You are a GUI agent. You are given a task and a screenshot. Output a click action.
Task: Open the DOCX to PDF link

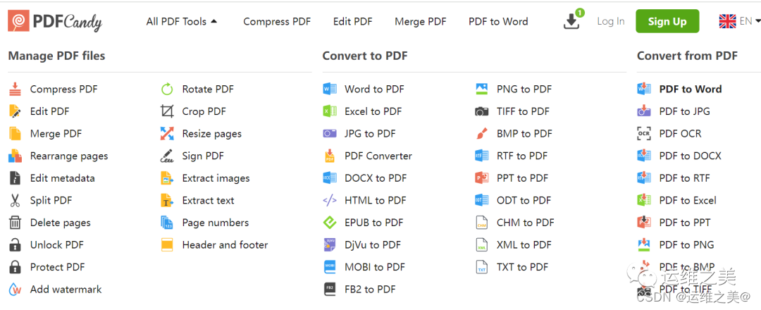click(376, 178)
